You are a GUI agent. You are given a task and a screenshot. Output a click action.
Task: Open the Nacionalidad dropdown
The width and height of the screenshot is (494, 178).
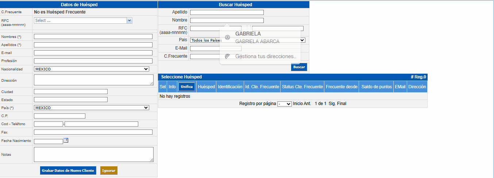[x=91, y=69]
